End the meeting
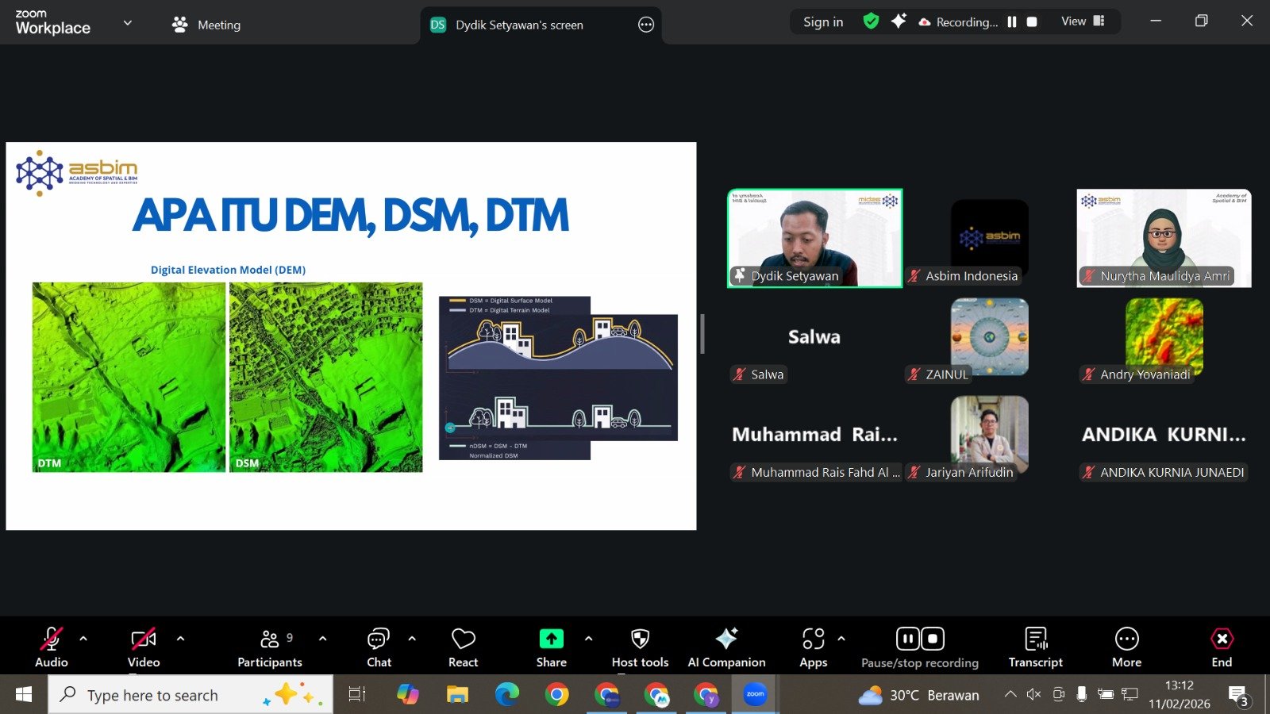Image resolution: width=1270 pixels, height=714 pixels. tap(1222, 647)
